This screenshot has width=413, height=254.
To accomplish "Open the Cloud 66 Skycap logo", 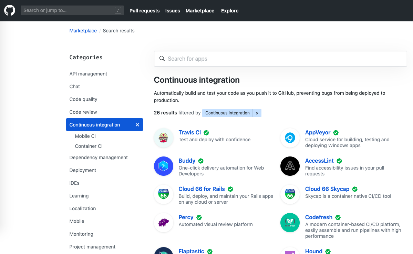I will coord(290,194).
